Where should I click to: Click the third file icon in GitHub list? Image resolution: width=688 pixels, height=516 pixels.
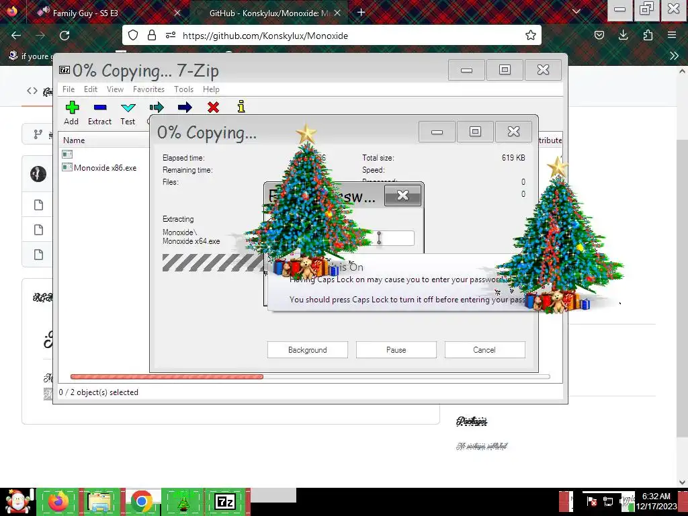click(38, 255)
